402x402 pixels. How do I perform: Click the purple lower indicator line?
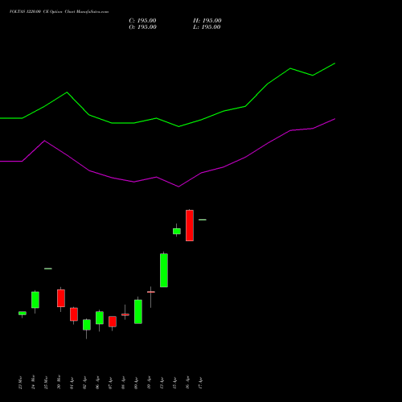click(x=167, y=182)
